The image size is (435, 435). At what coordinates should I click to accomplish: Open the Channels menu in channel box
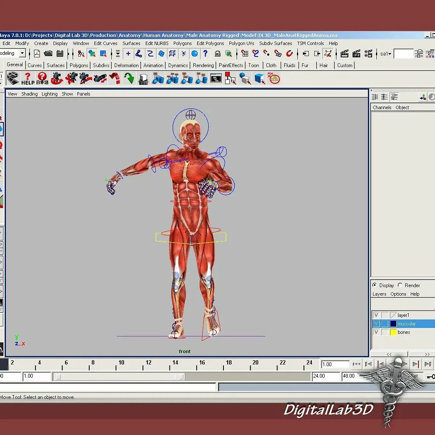pos(382,107)
